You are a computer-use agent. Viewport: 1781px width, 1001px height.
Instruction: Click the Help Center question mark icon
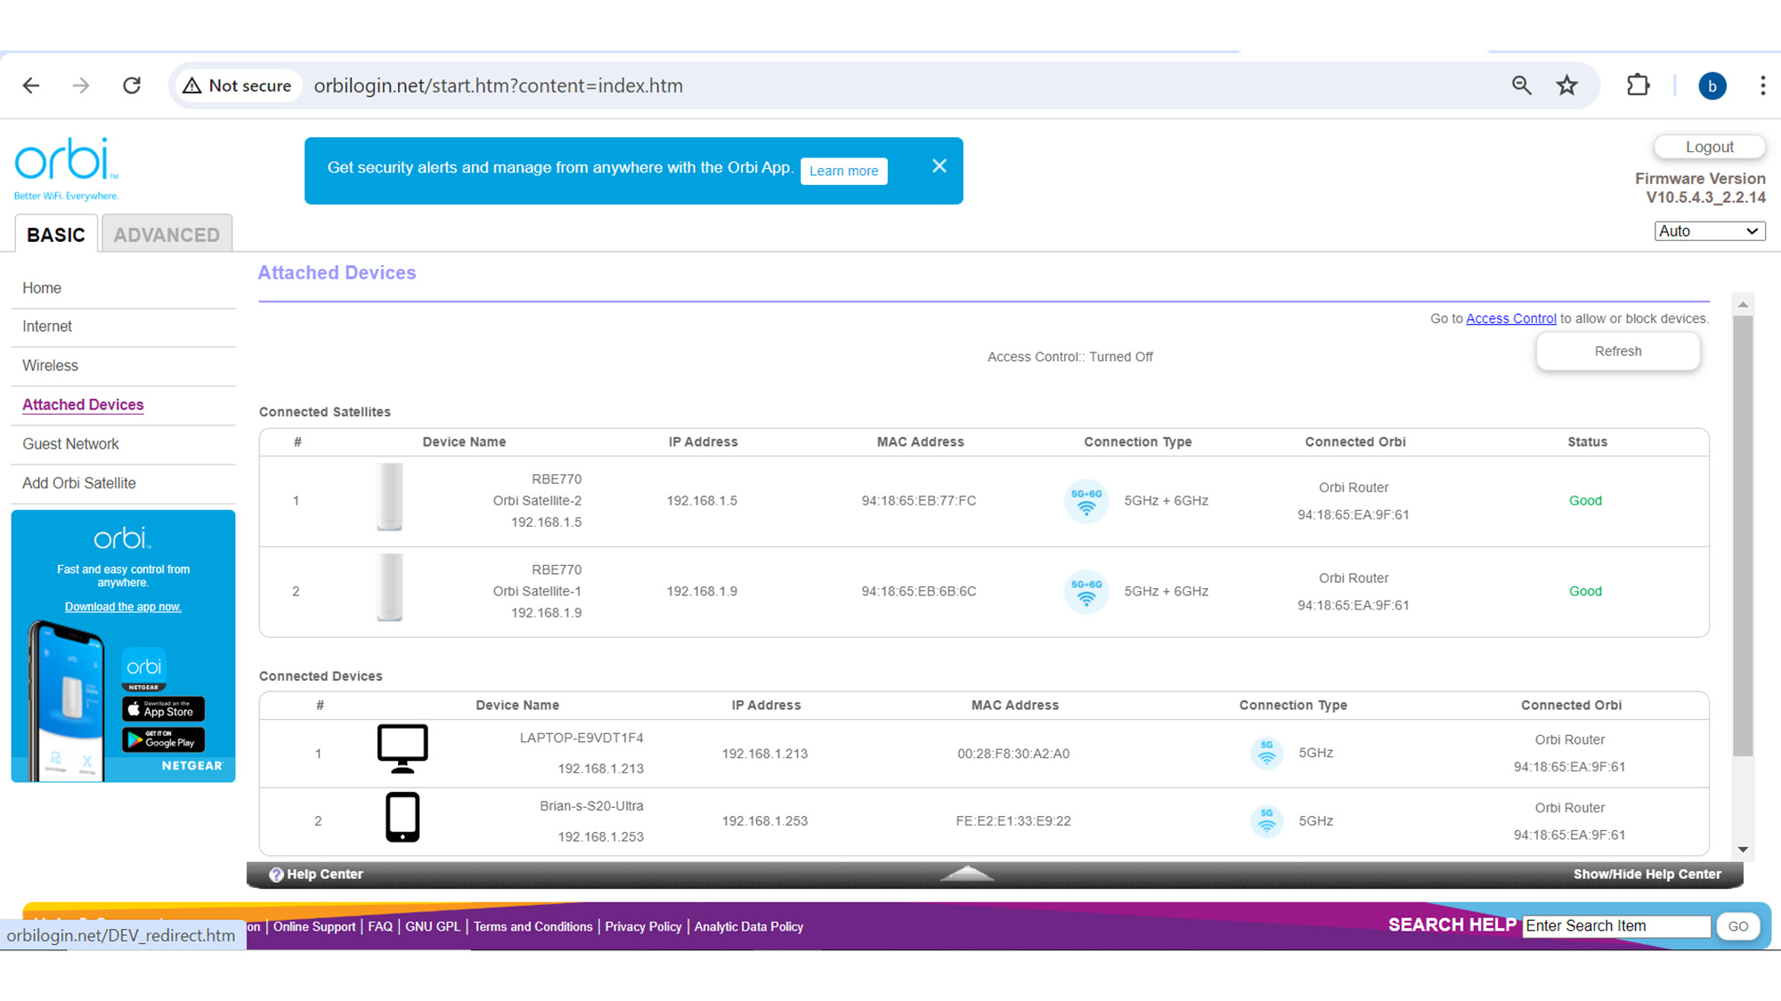(x=276, y=875)
